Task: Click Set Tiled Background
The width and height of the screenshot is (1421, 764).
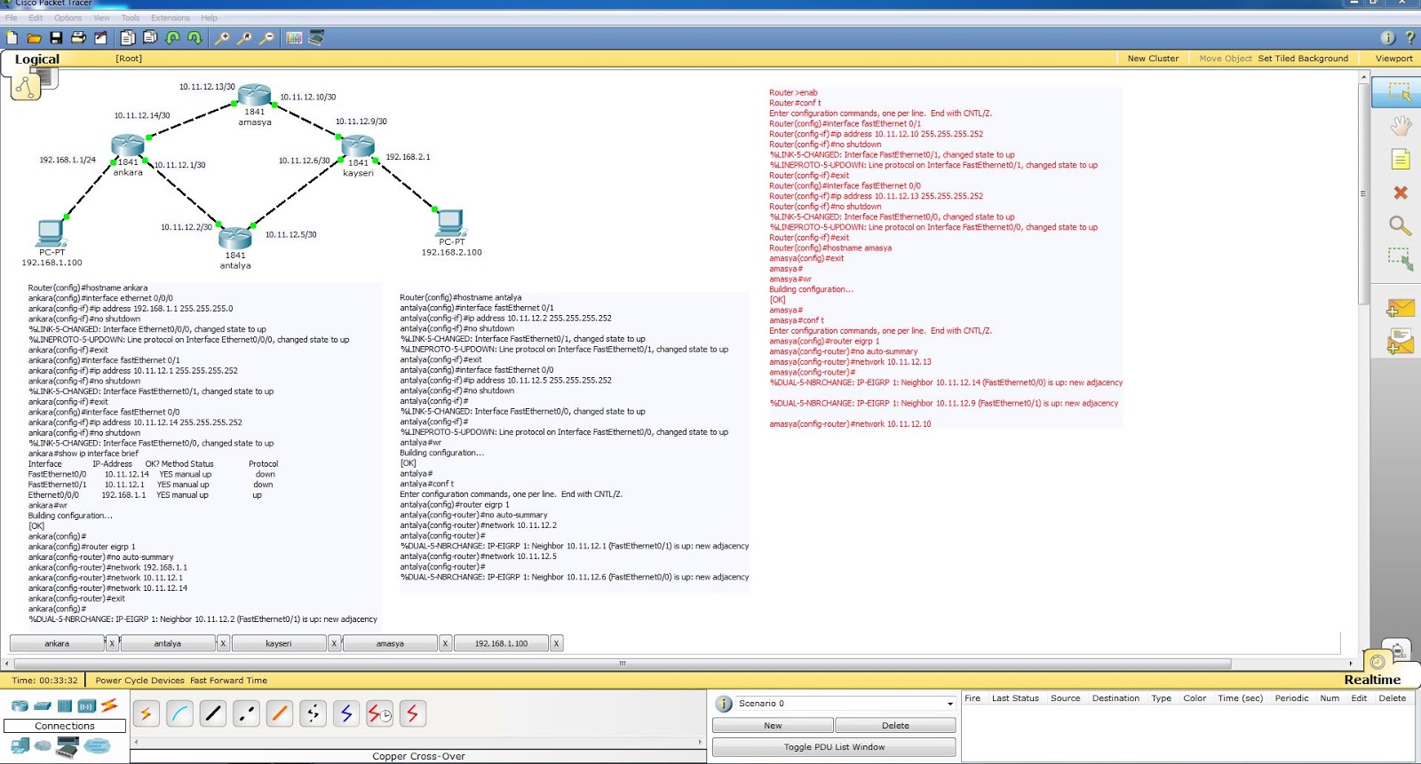Action: [x=1303, y=59]
